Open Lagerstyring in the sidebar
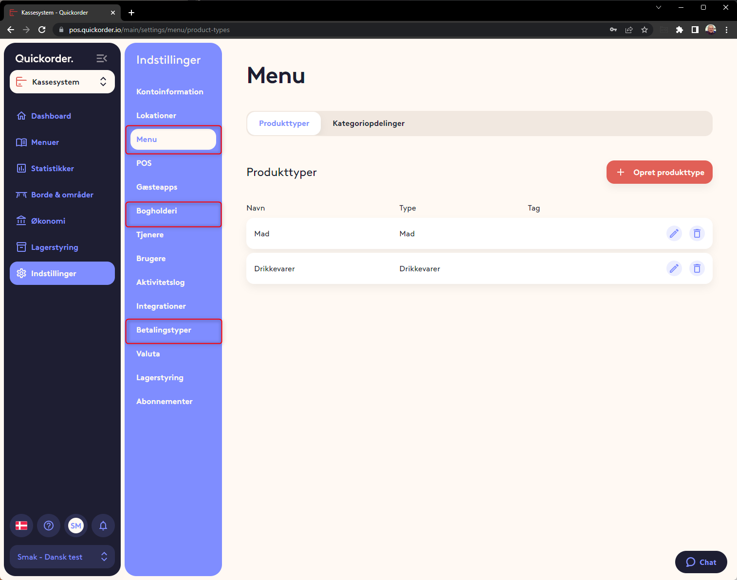The image size is (737, 580). pyautogui.click(x=54, y=247)
